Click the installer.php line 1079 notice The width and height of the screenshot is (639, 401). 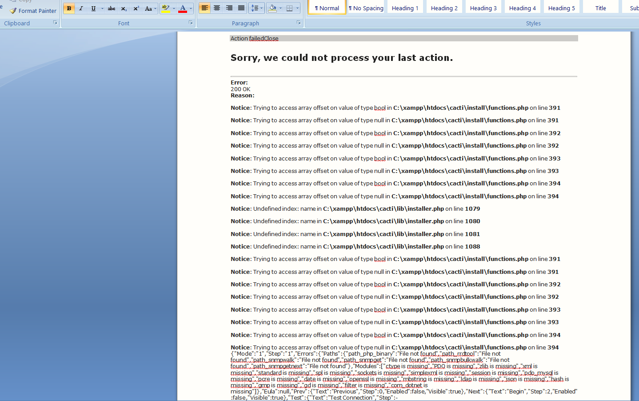coord(355,209)
